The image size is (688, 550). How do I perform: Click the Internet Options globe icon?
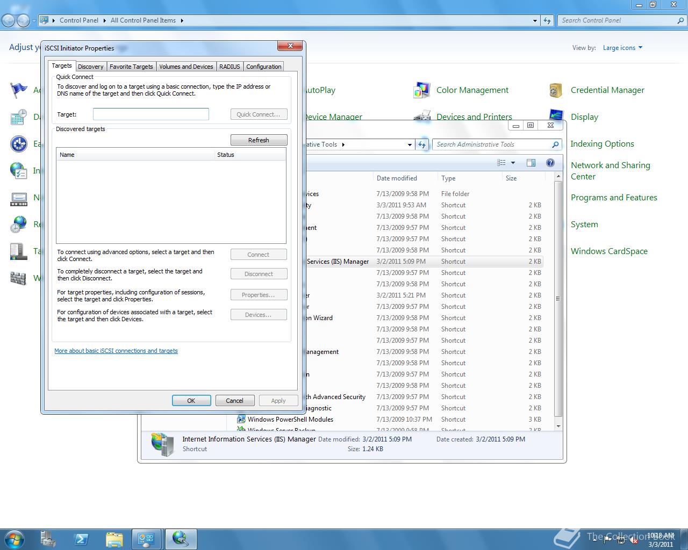[19, 171]
